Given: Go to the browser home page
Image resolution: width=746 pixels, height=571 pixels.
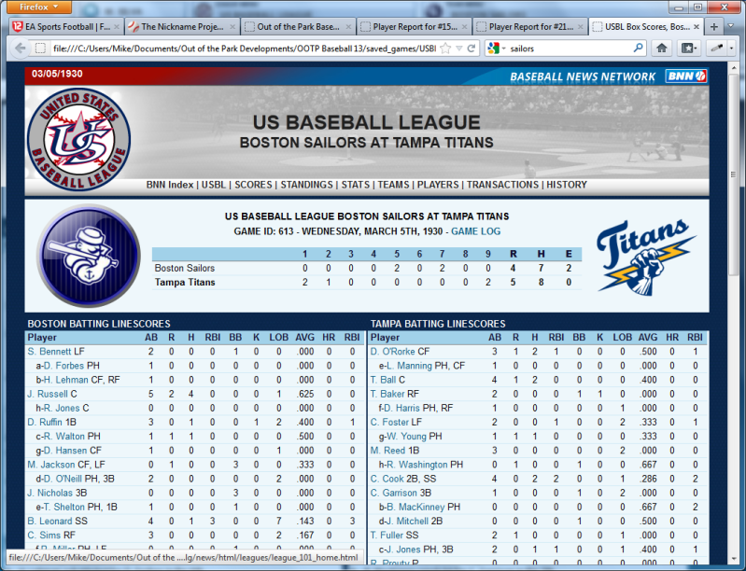Looking at the screenshot, I should click(661, 48).
